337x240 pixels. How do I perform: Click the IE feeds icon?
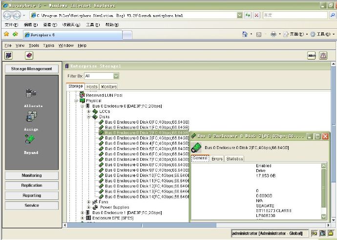tap(259, 34)
